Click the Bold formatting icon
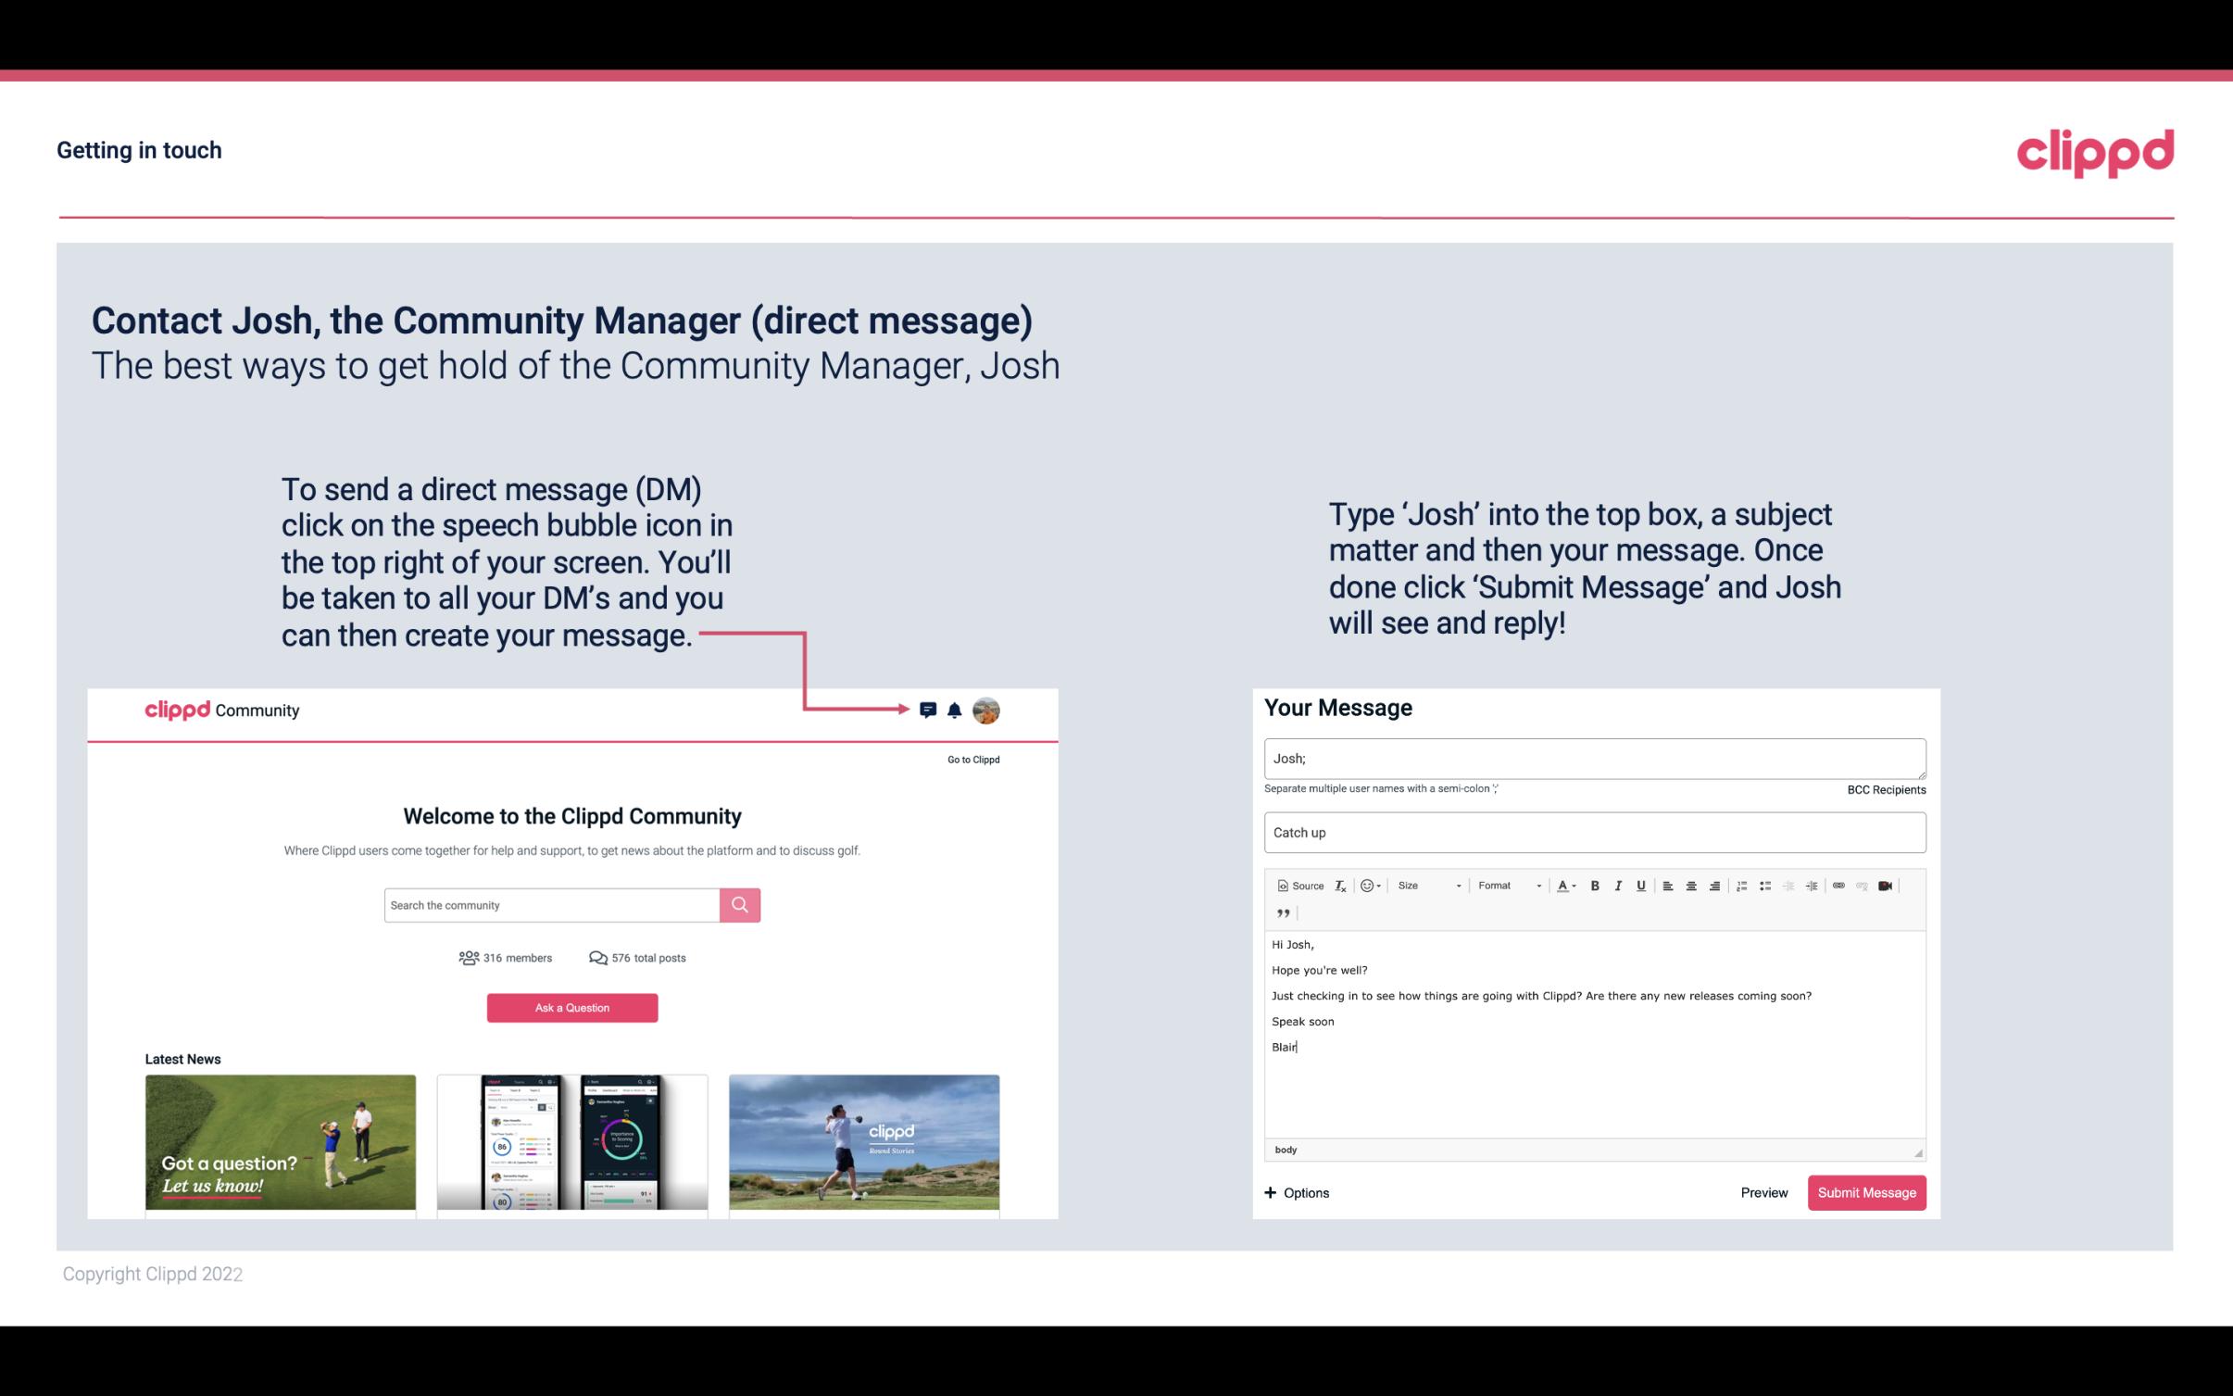The width and height of the screenshot is (2233, 1396). (x=1593, y=885)
